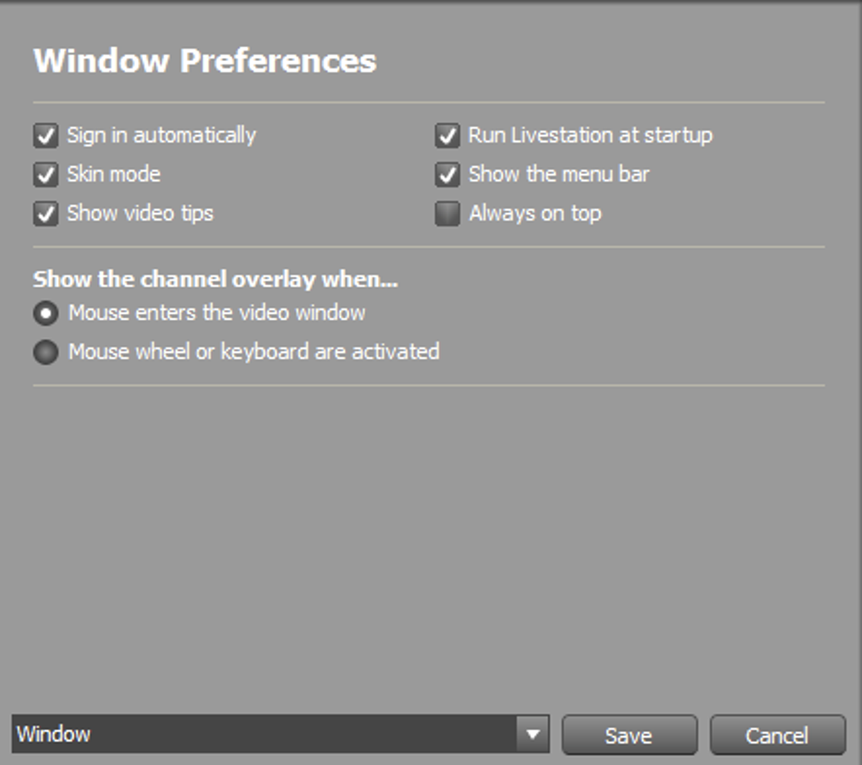Enable the Always on top checkbox
The width and height of the screenshot is (862, 765).
(x=447, y=214)
